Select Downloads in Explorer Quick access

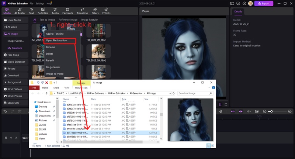[x=44, y=111]
